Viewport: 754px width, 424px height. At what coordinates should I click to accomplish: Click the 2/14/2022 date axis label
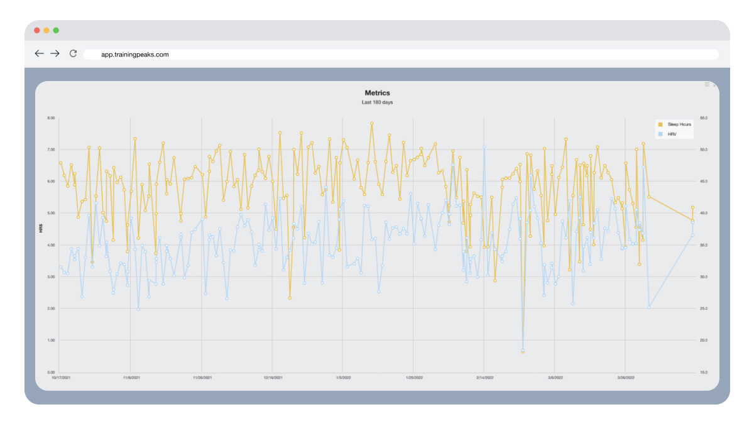click(484, 378)
